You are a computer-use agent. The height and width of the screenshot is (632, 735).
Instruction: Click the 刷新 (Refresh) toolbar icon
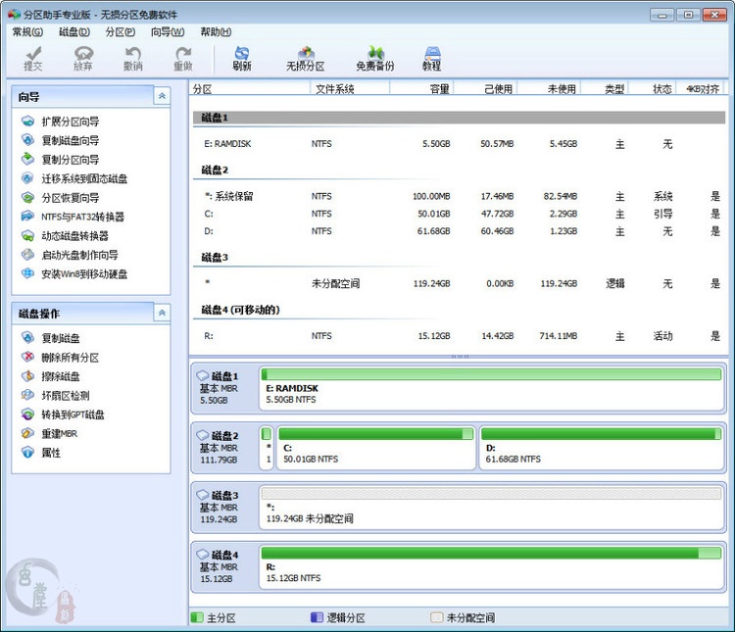click(242, 58)
